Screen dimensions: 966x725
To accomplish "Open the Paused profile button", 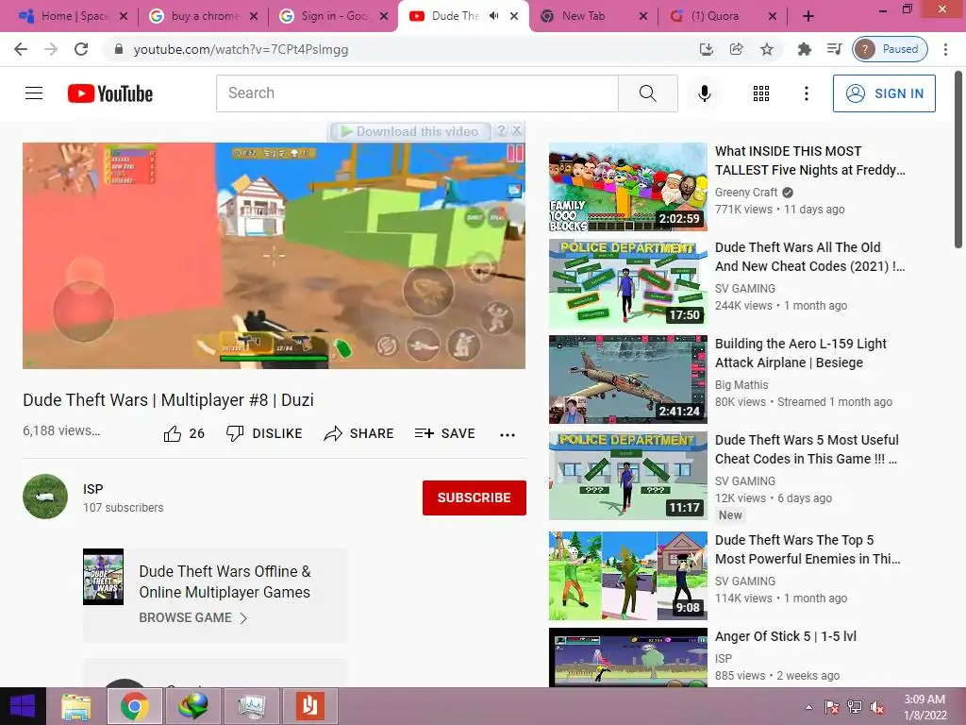I will tap(890, 49).
